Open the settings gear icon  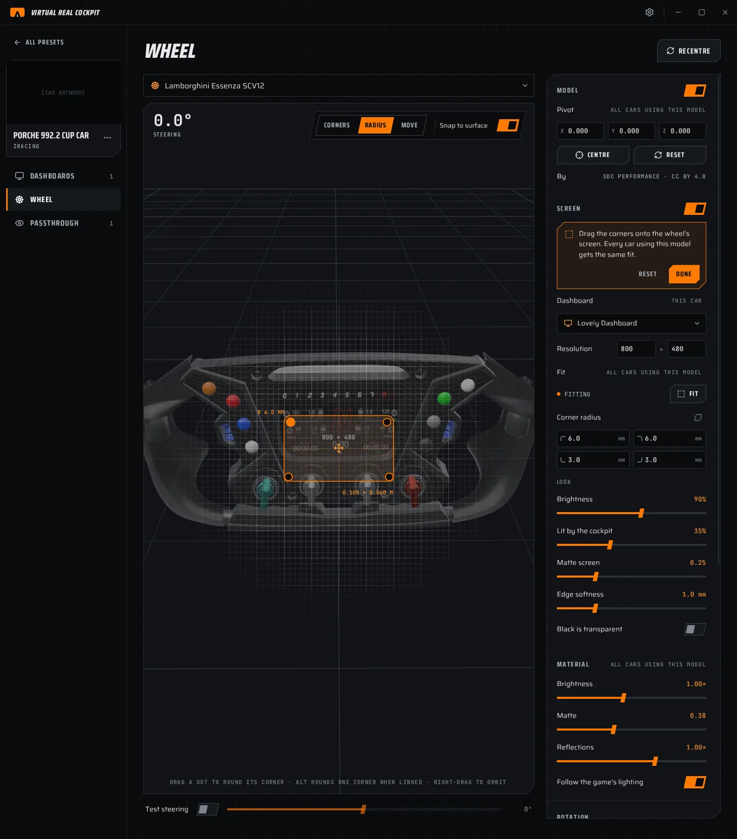click(x=649, y=12)
